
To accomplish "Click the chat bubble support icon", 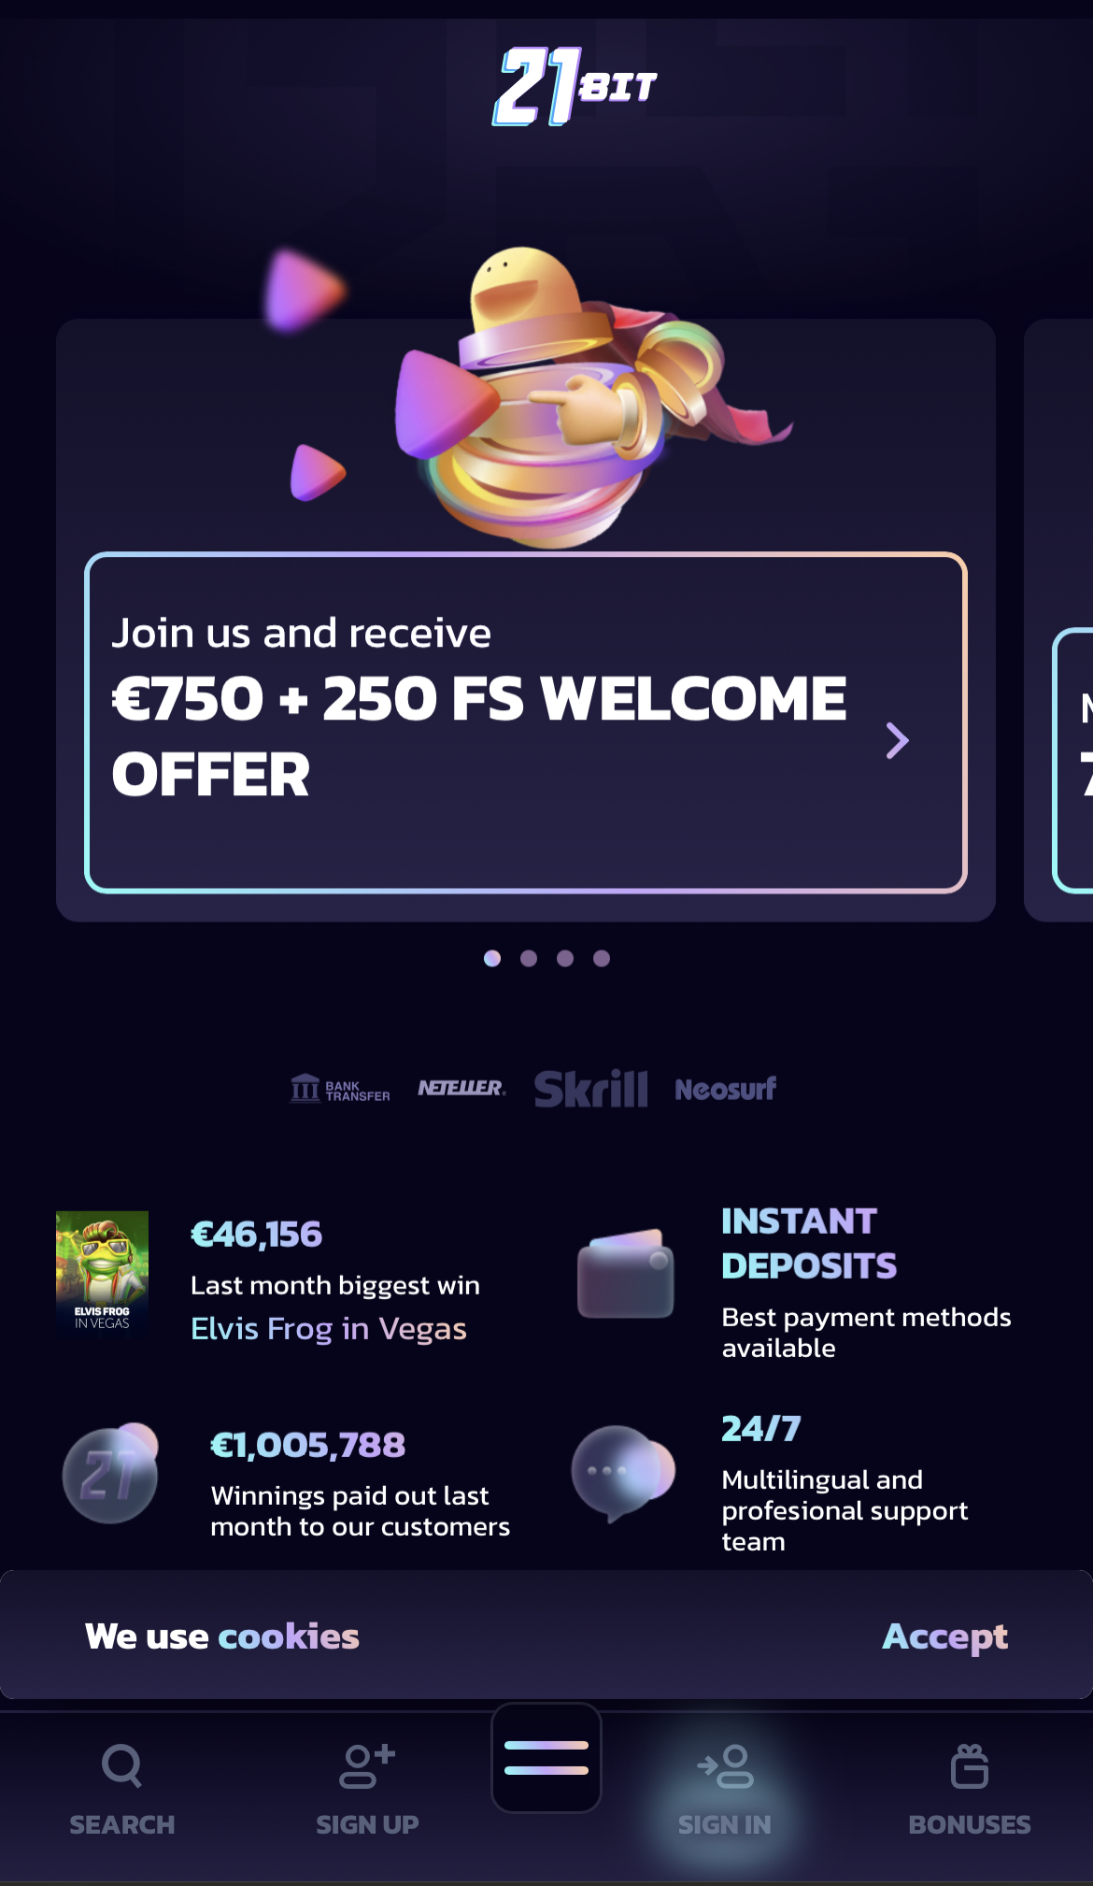I will coord(623,1473).
